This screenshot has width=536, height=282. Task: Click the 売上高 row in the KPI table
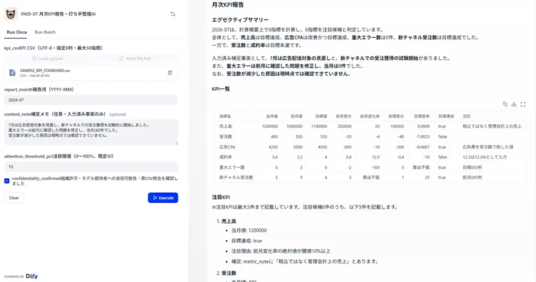370,126
